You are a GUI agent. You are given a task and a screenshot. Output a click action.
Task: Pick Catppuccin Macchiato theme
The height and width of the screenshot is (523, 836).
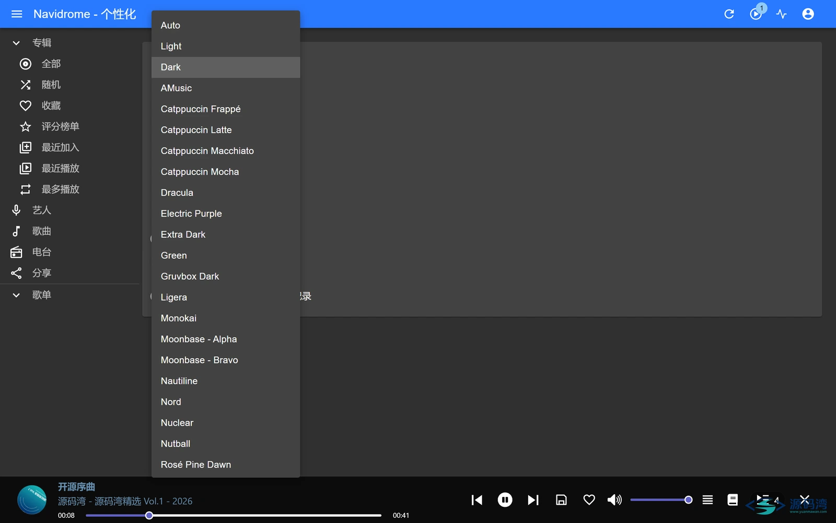226,151
